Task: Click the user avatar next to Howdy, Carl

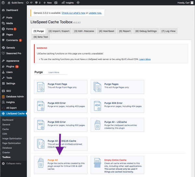Action: point(192,3)
